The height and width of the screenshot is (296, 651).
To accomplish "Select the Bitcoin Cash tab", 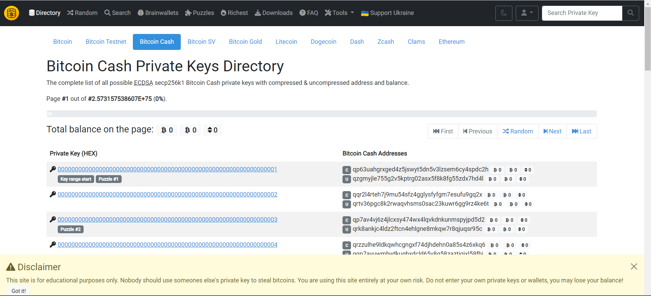I will (x=157, y=42).
